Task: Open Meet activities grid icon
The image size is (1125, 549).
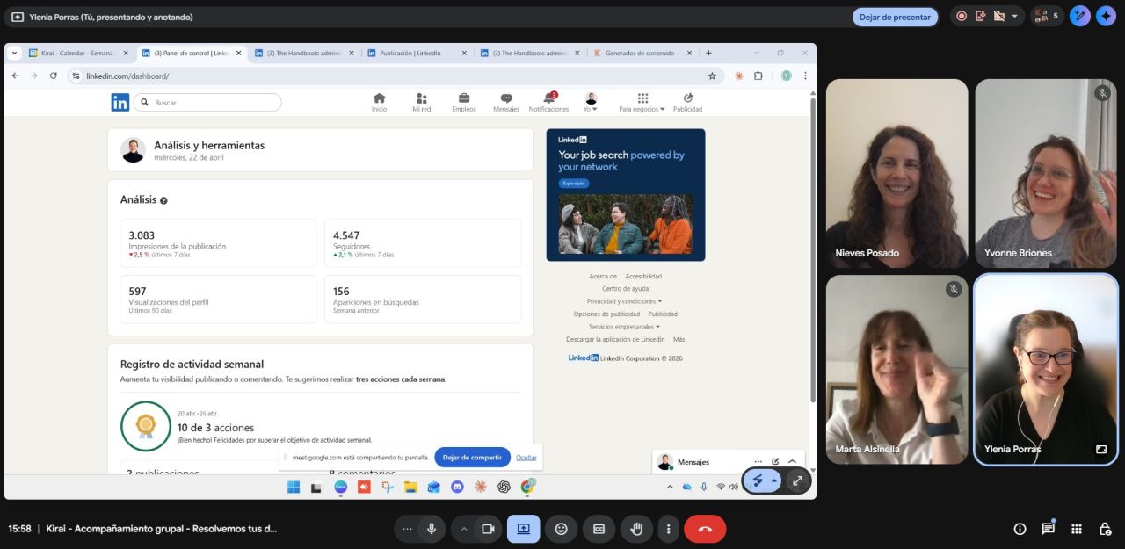Action: coord(1076,529)
